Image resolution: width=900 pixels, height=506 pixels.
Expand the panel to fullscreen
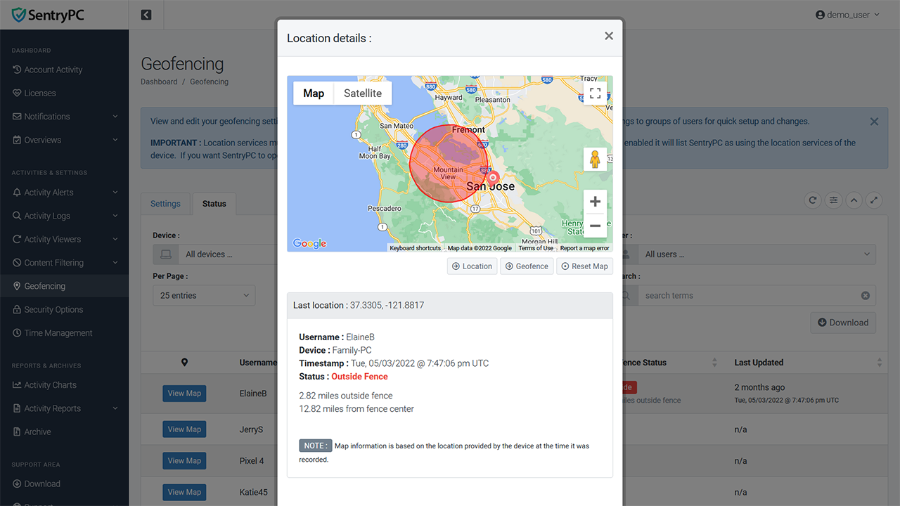874,200
